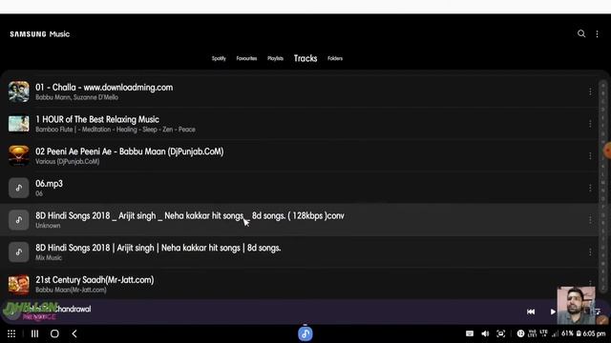The image size is (611, 343).
Task: Open the Playlists tab
Action: coord(275,58)
